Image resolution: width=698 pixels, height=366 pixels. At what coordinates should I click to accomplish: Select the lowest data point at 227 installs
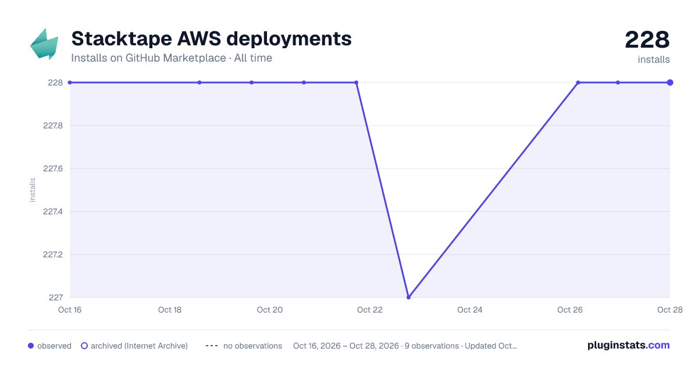(409, 297)
